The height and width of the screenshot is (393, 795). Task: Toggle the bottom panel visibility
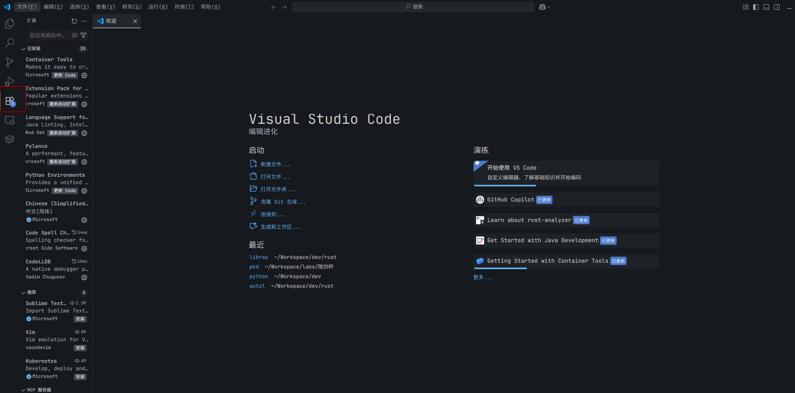tap(766, 7)
